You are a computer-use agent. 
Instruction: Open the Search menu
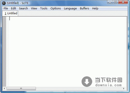click(24, 9)
